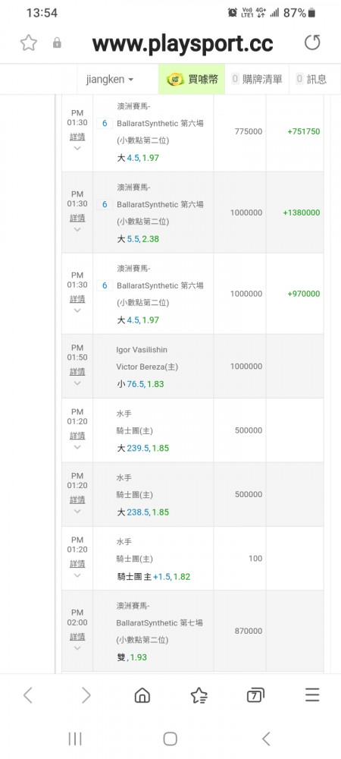Screen dimensions: 341x759
Task: Tap the bookmark star beside the address bar
Action: pyautogui.click(x=29, y=43)
